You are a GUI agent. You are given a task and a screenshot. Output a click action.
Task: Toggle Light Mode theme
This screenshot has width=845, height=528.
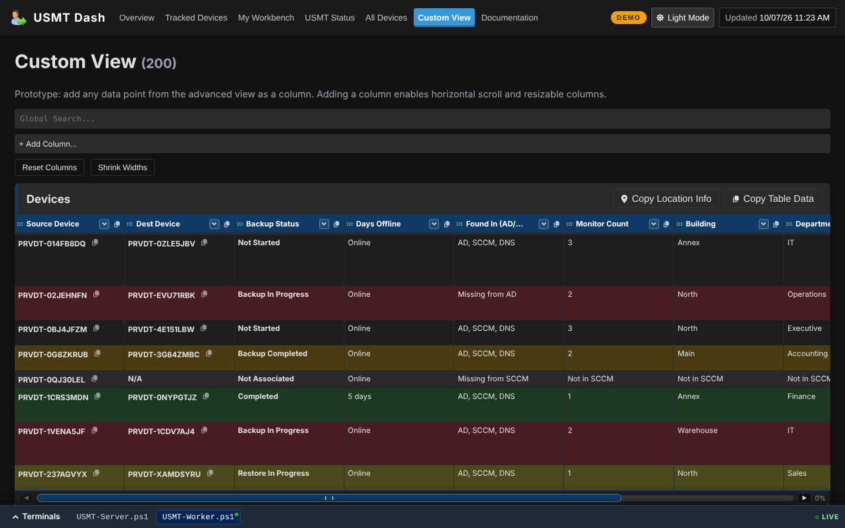pos(682,18)
